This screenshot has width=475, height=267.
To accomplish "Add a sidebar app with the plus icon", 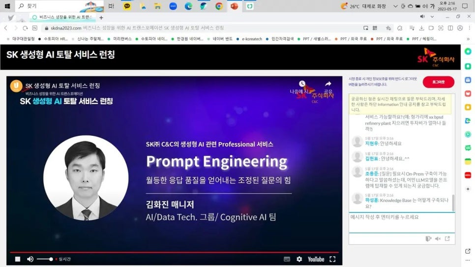I will tap(468, 189).
